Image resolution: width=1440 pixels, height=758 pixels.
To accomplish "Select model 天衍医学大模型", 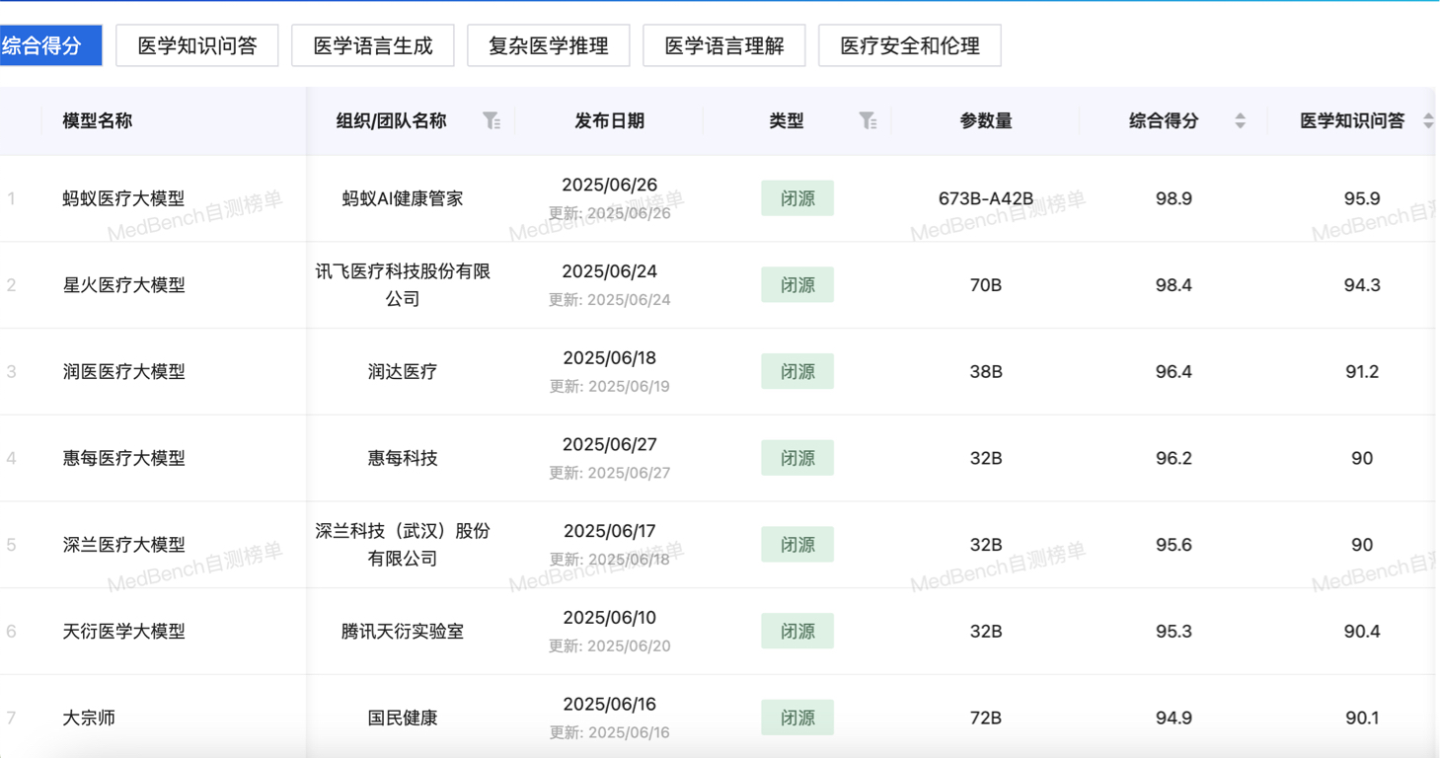I will point(123,632).
